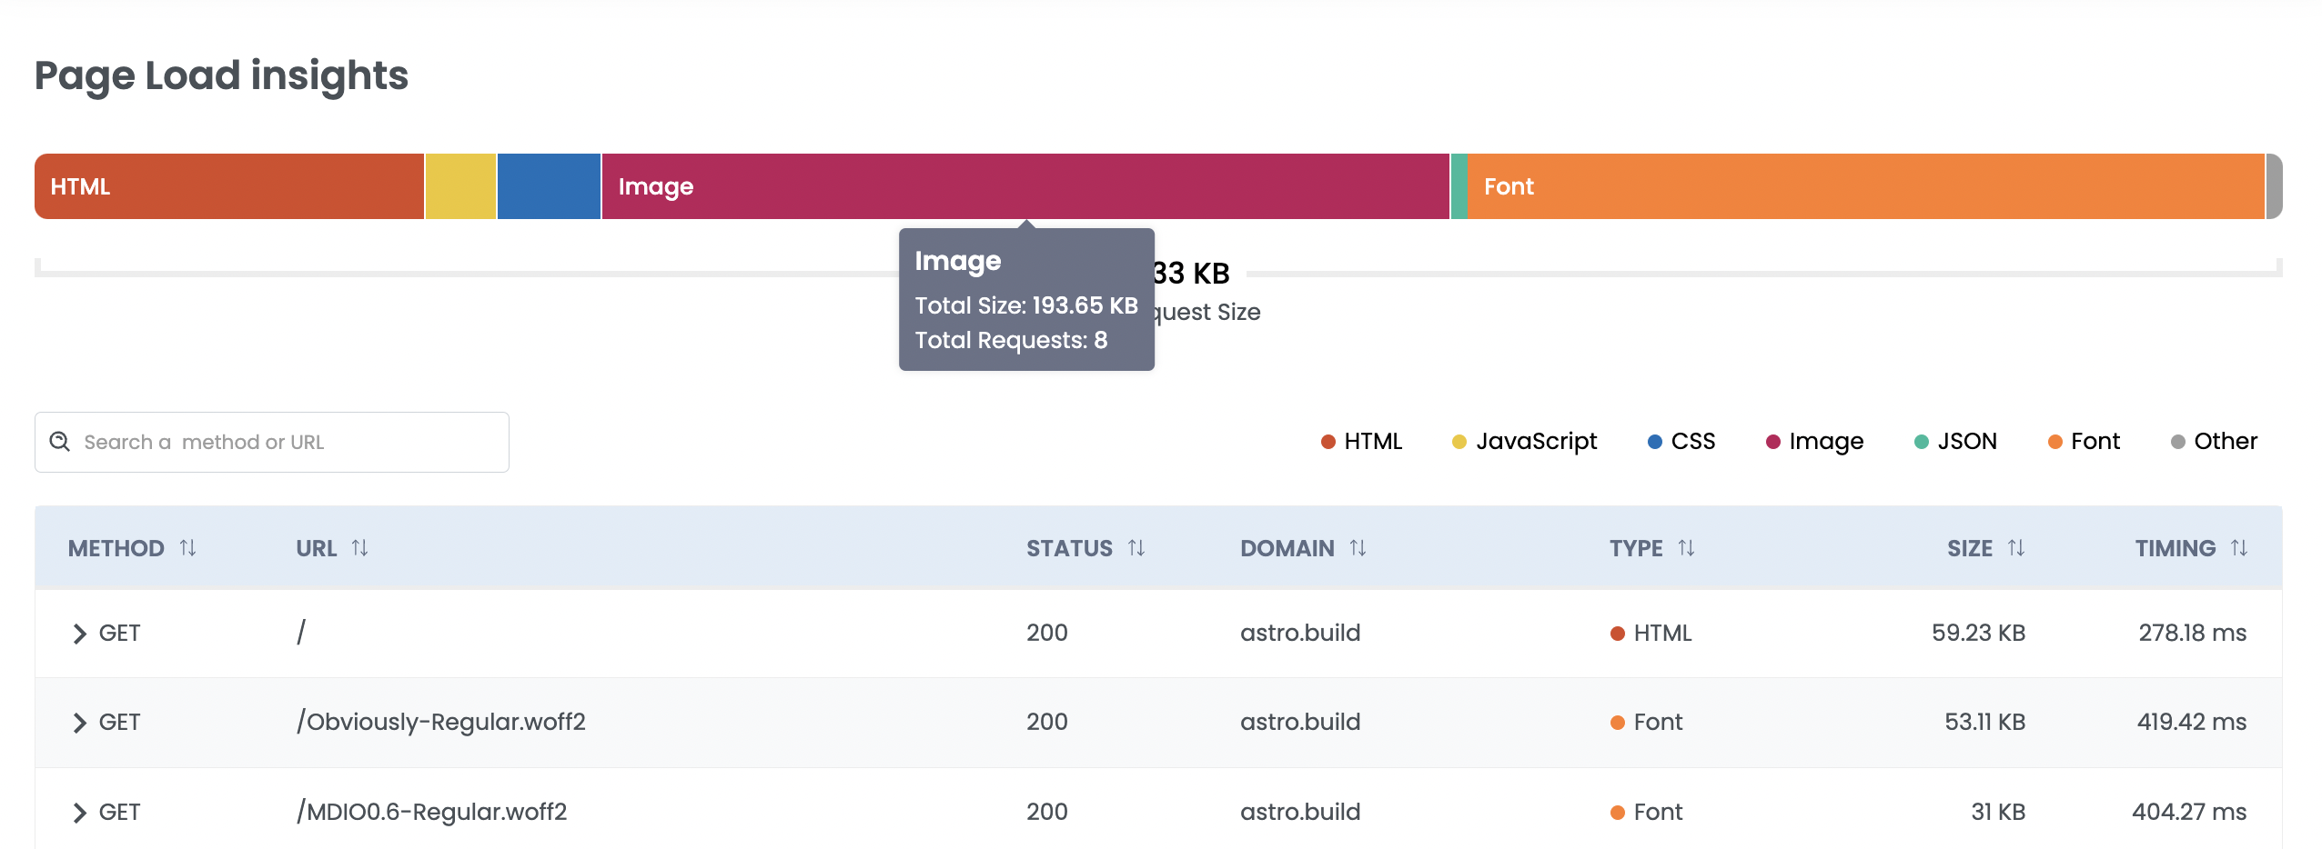Expand the MDIO0.6-Regular.woff2 request row
Image resolution: width=2322 pixels, height=849 pixels.
tap(80, 813)
